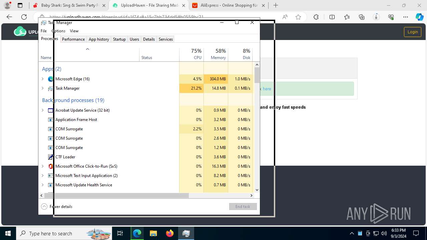Open Edge Extensions puzzle icon
Screen dimensions: 427x240
(x=316, y=17)
